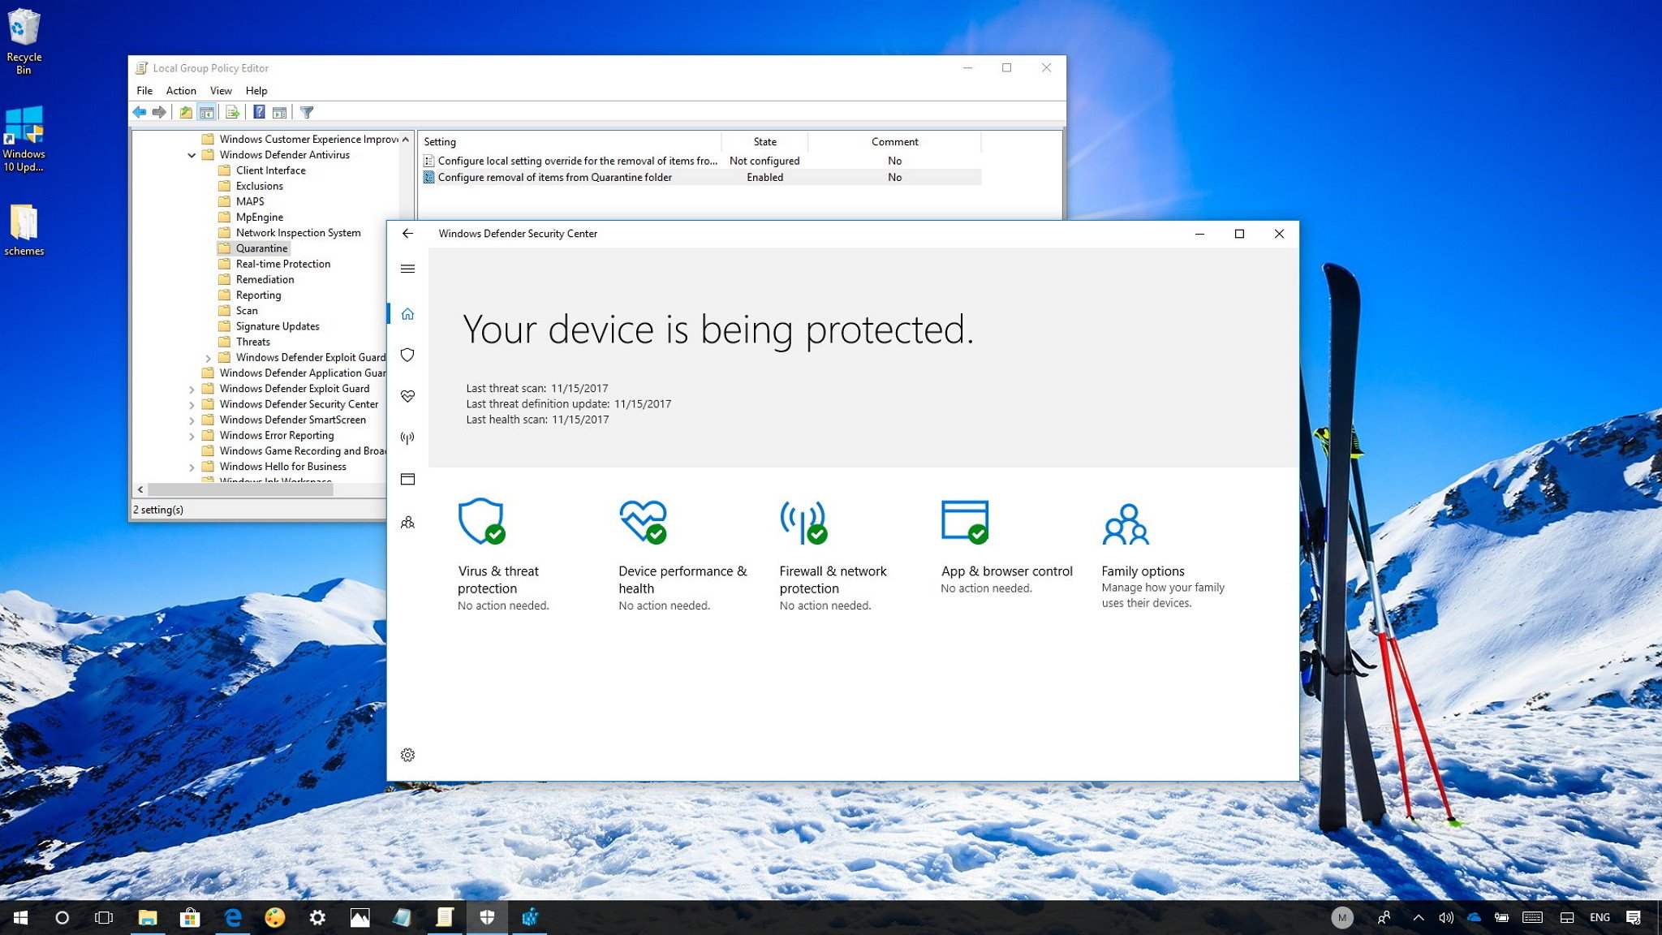
Task: Click Action menu in Local Group Policy Editor
Action: pos(179,90)
